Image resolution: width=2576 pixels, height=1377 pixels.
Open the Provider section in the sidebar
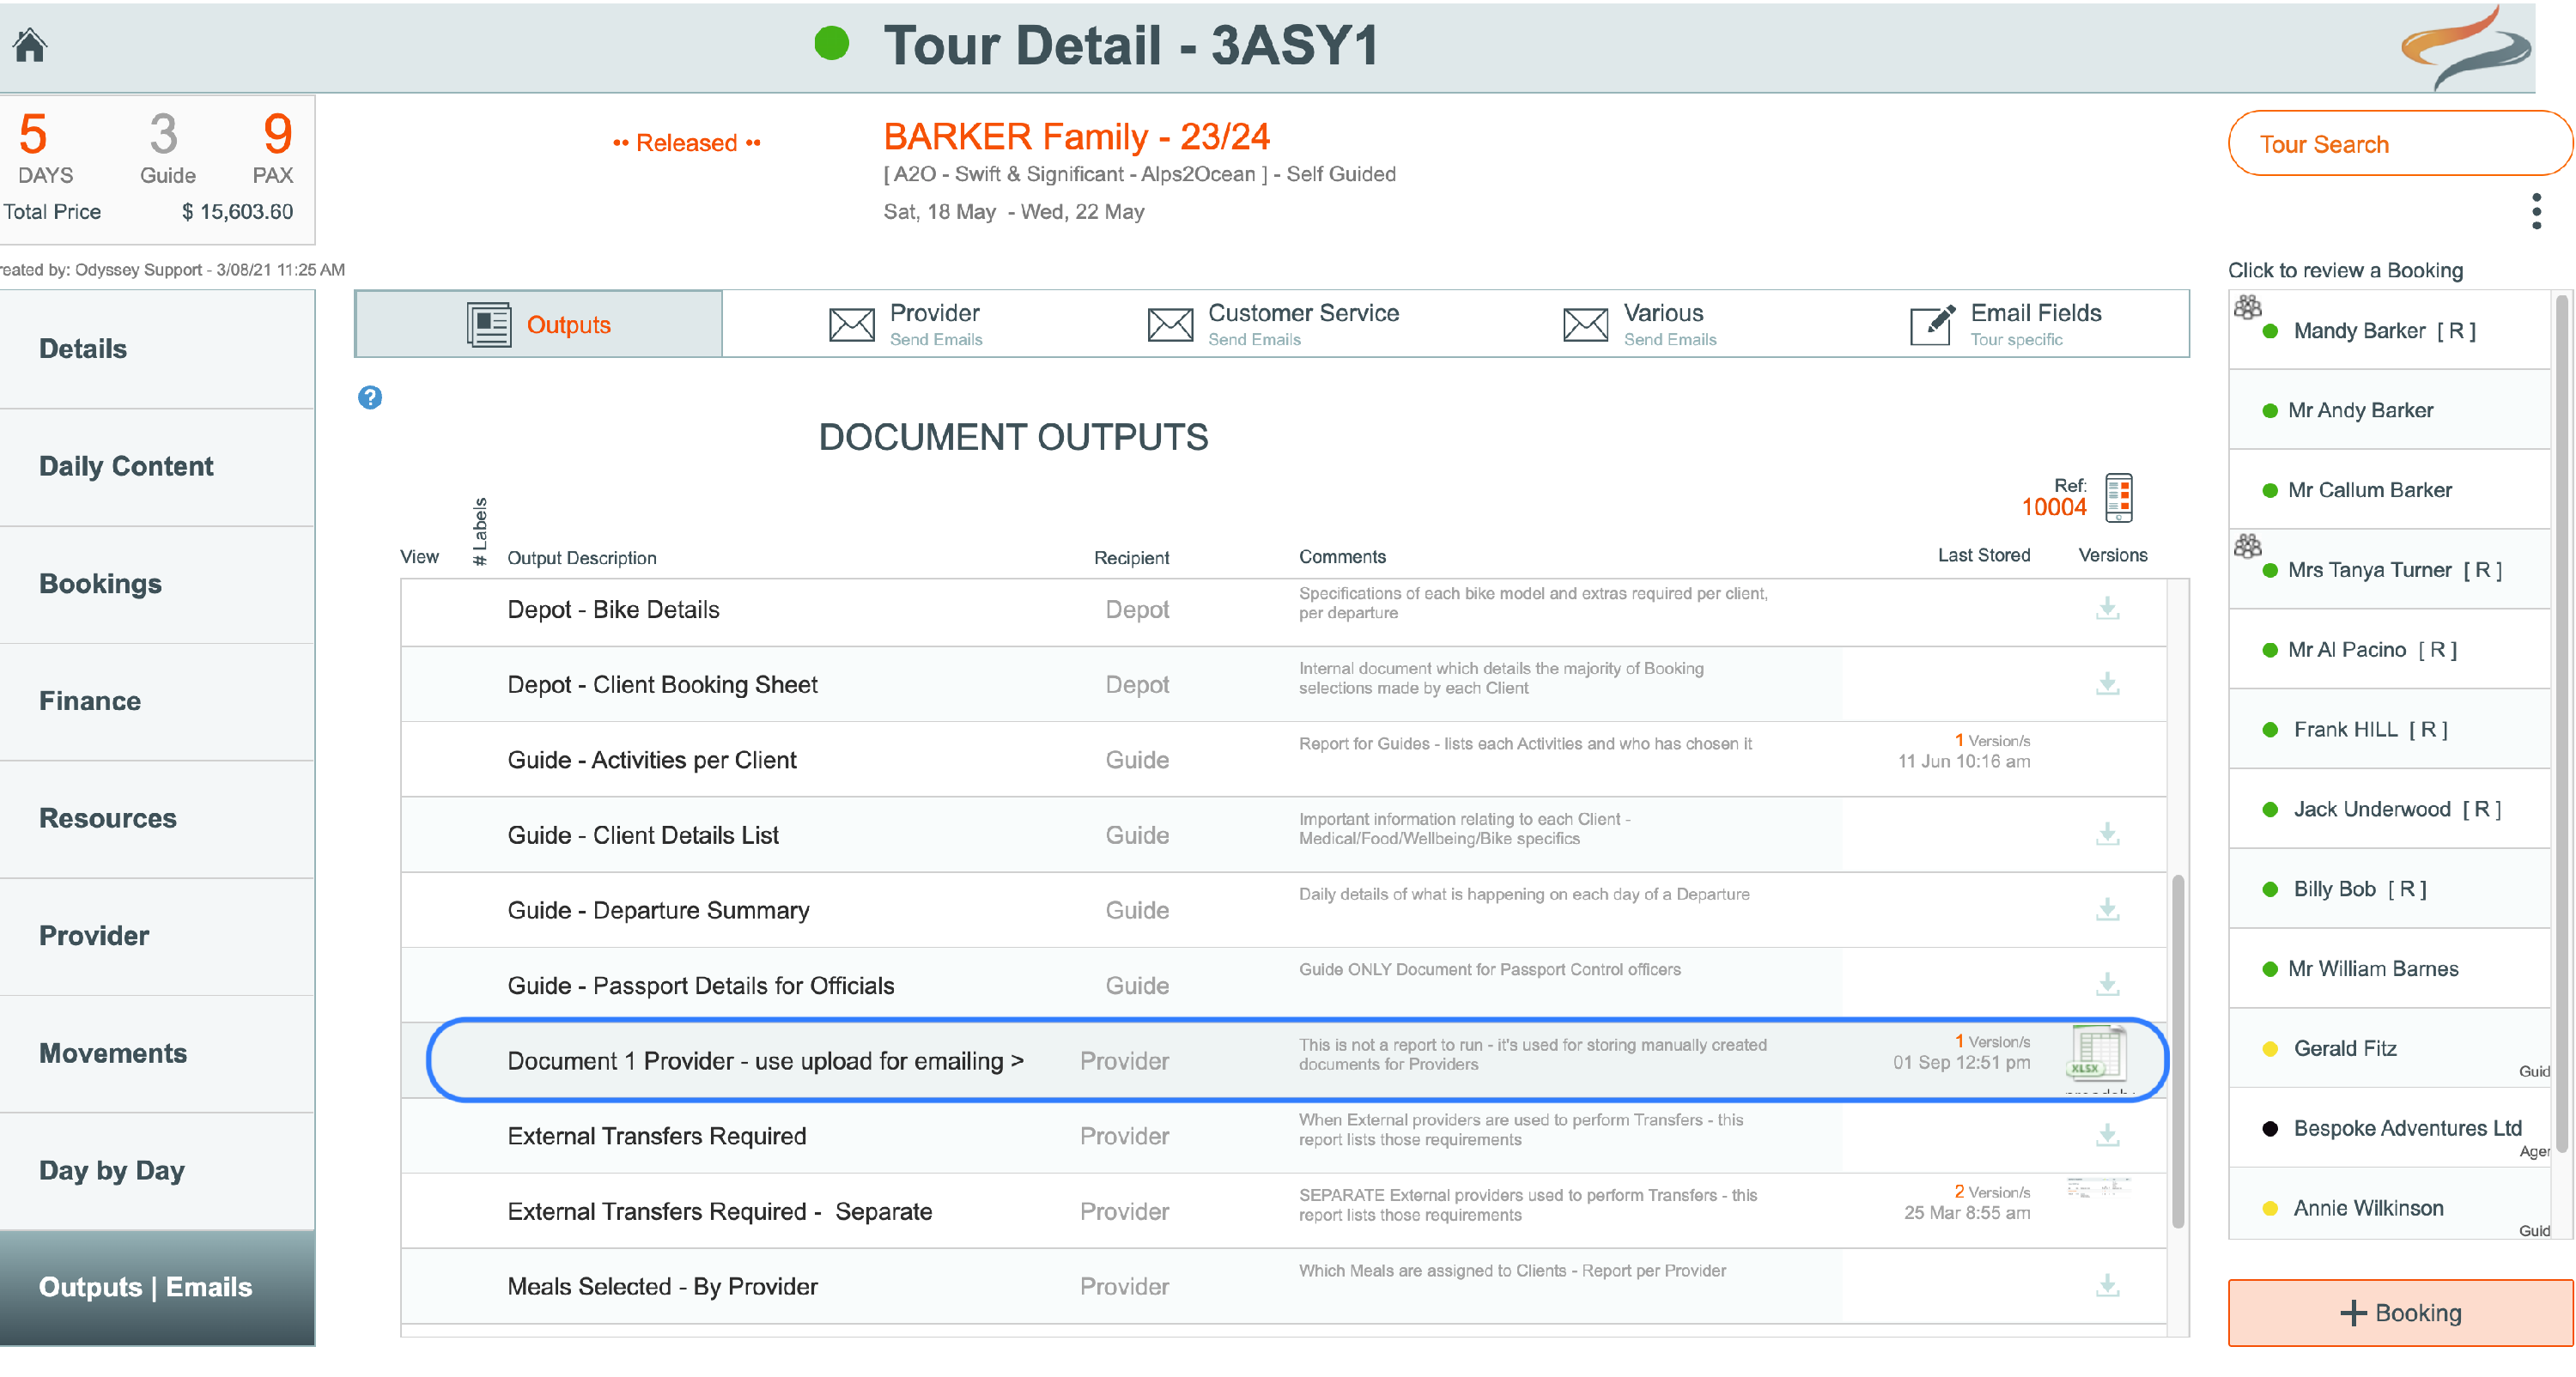[x=157, y=937]
